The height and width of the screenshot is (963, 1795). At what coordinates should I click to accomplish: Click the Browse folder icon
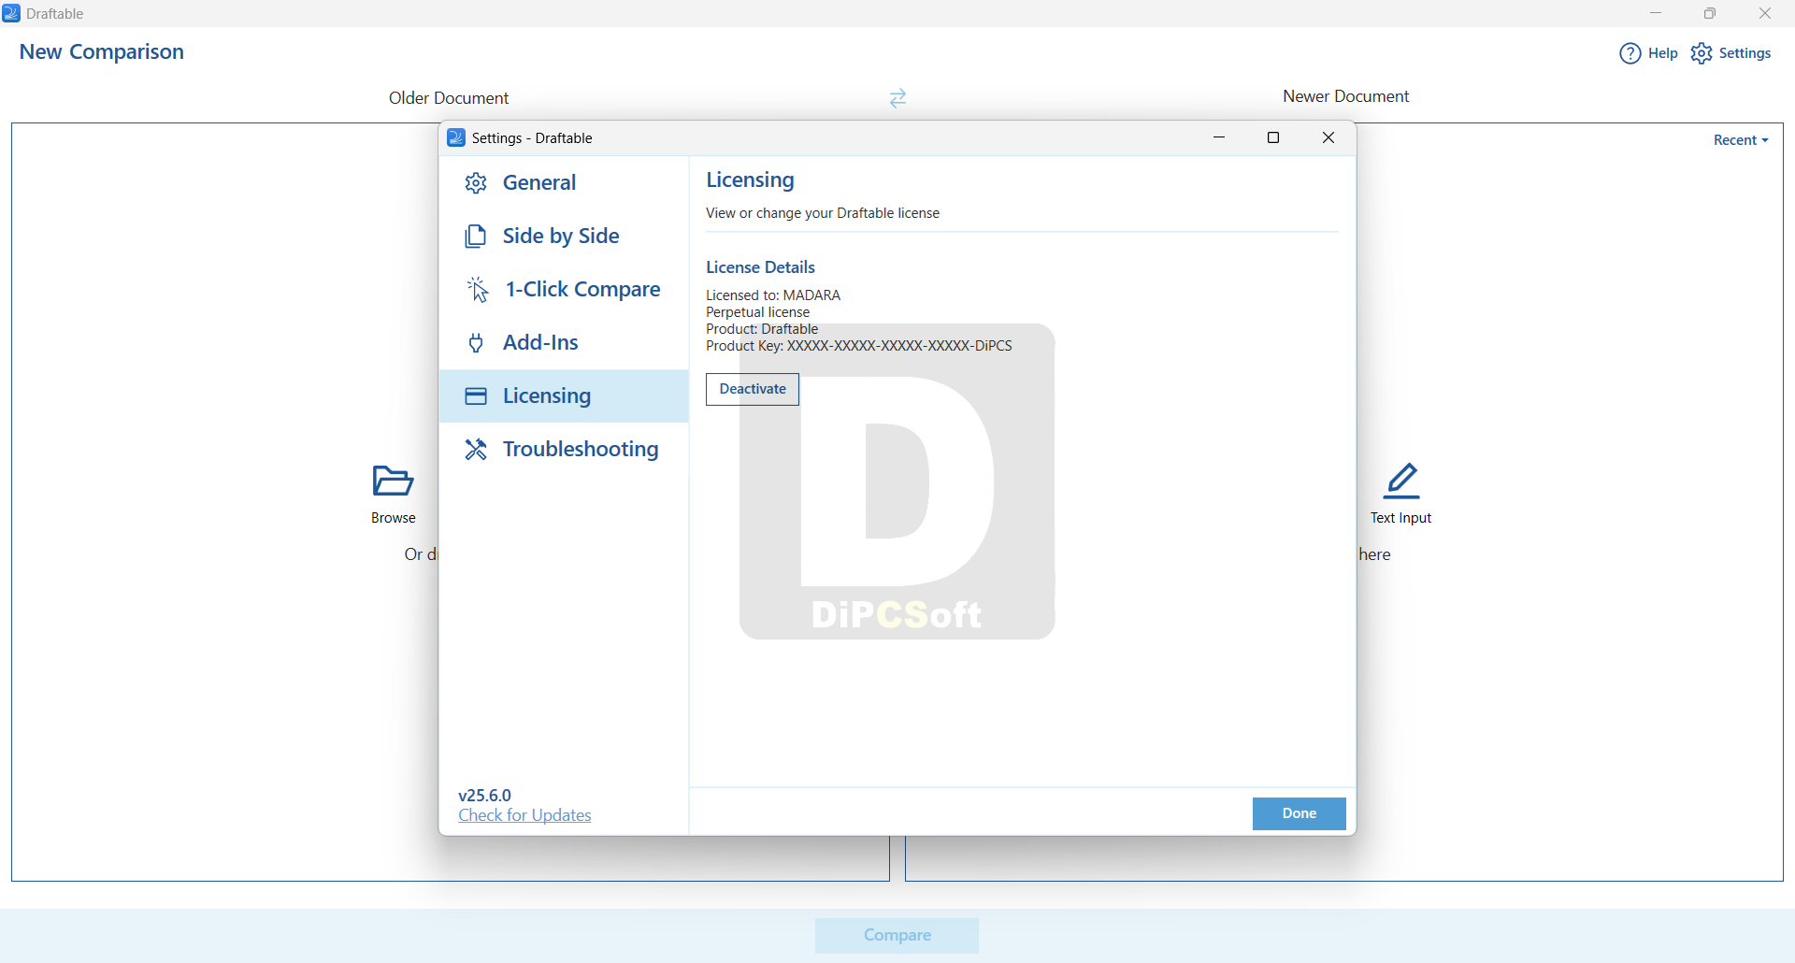point(393,481)
